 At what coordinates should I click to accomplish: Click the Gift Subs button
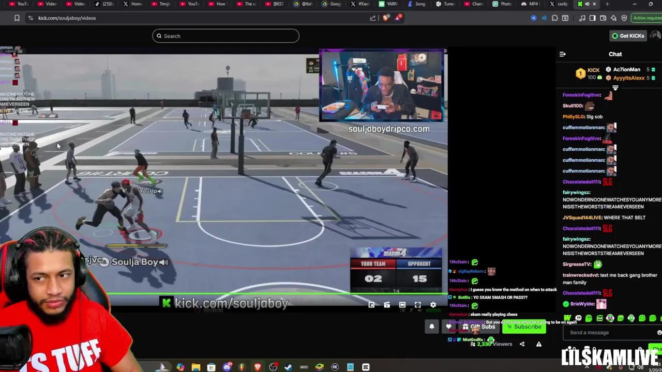coord(479,327)
